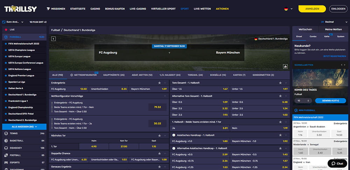
Task: Collapse Tore Gesamt - 1. Halbzeit chevron
Action: tap(286, 83)
